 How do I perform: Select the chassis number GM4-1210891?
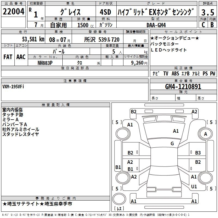[183, 87]
